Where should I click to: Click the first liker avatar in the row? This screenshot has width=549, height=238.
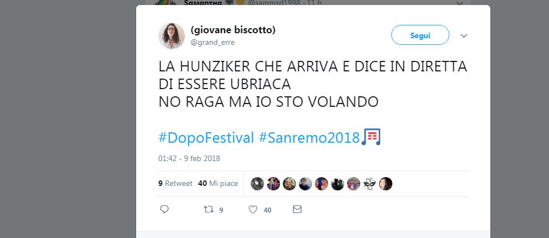point(257,184)
